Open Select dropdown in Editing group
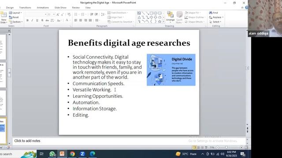The image size is (282, 158). click(215, 22)
